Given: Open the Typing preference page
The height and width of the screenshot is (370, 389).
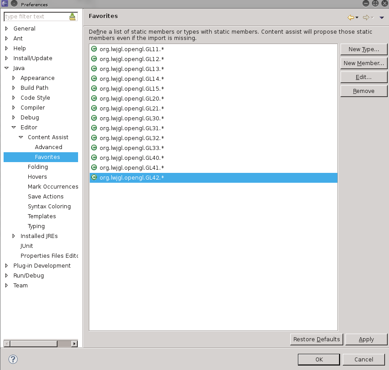Looking at the screenshot, I should coord(36,226).
